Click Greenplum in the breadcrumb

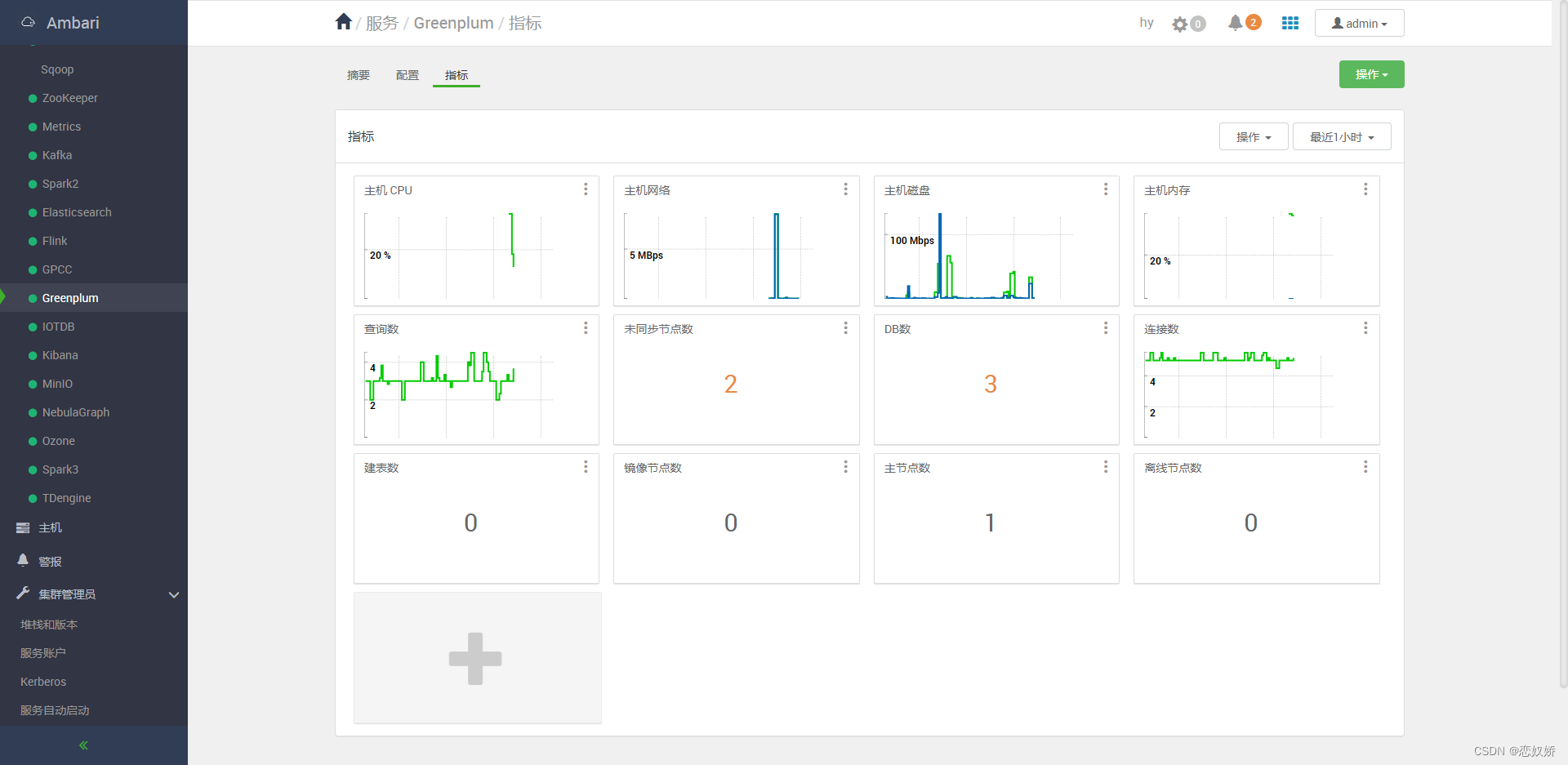coord(453,23)
